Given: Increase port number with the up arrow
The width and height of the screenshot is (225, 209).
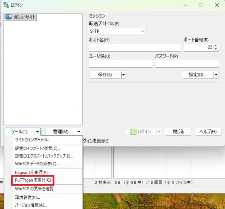Looking at the screenshot, I should 216,46.
